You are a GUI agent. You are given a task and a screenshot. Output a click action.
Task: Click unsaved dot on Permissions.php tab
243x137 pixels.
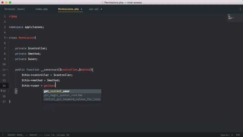(x=81, y=9)
